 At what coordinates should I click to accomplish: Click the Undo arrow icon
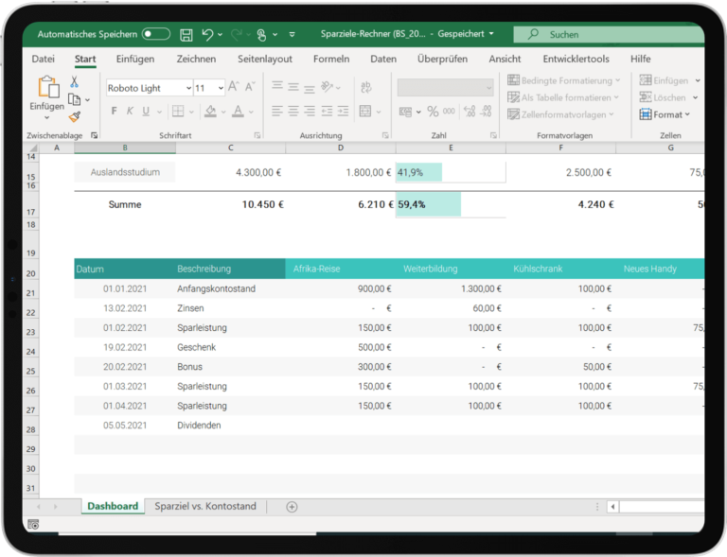coord(207,34)
